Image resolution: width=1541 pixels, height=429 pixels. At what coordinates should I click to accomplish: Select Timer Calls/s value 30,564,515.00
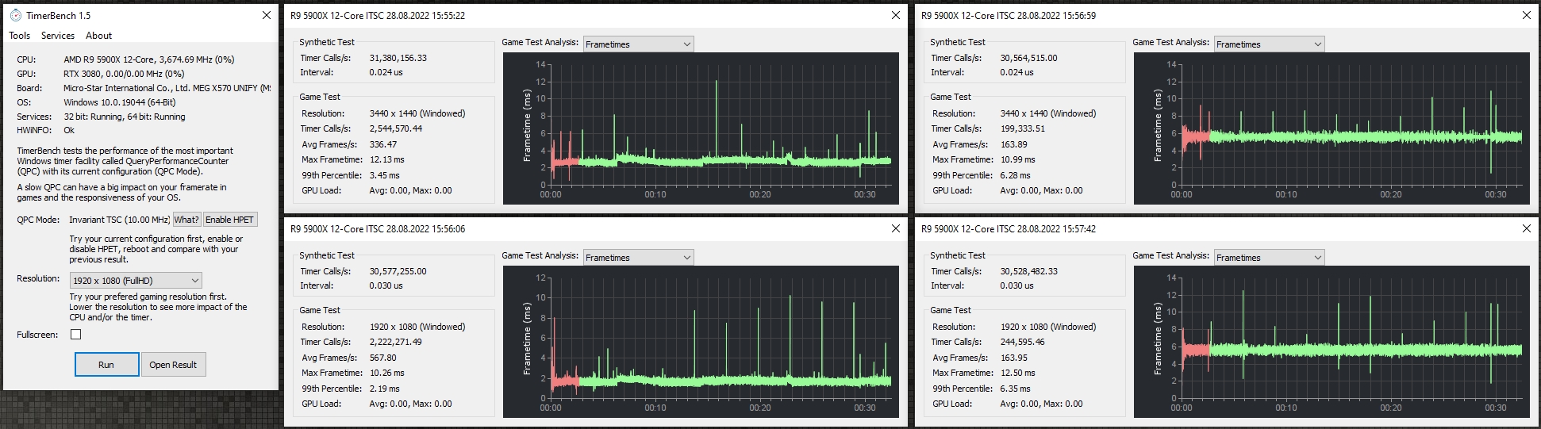point(1029,58)
